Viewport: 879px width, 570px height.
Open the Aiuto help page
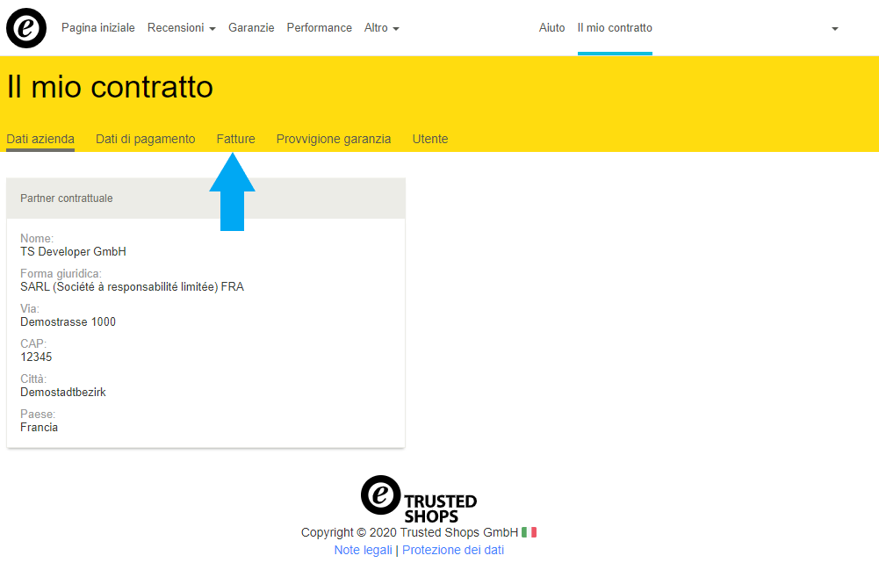(551, 27)
